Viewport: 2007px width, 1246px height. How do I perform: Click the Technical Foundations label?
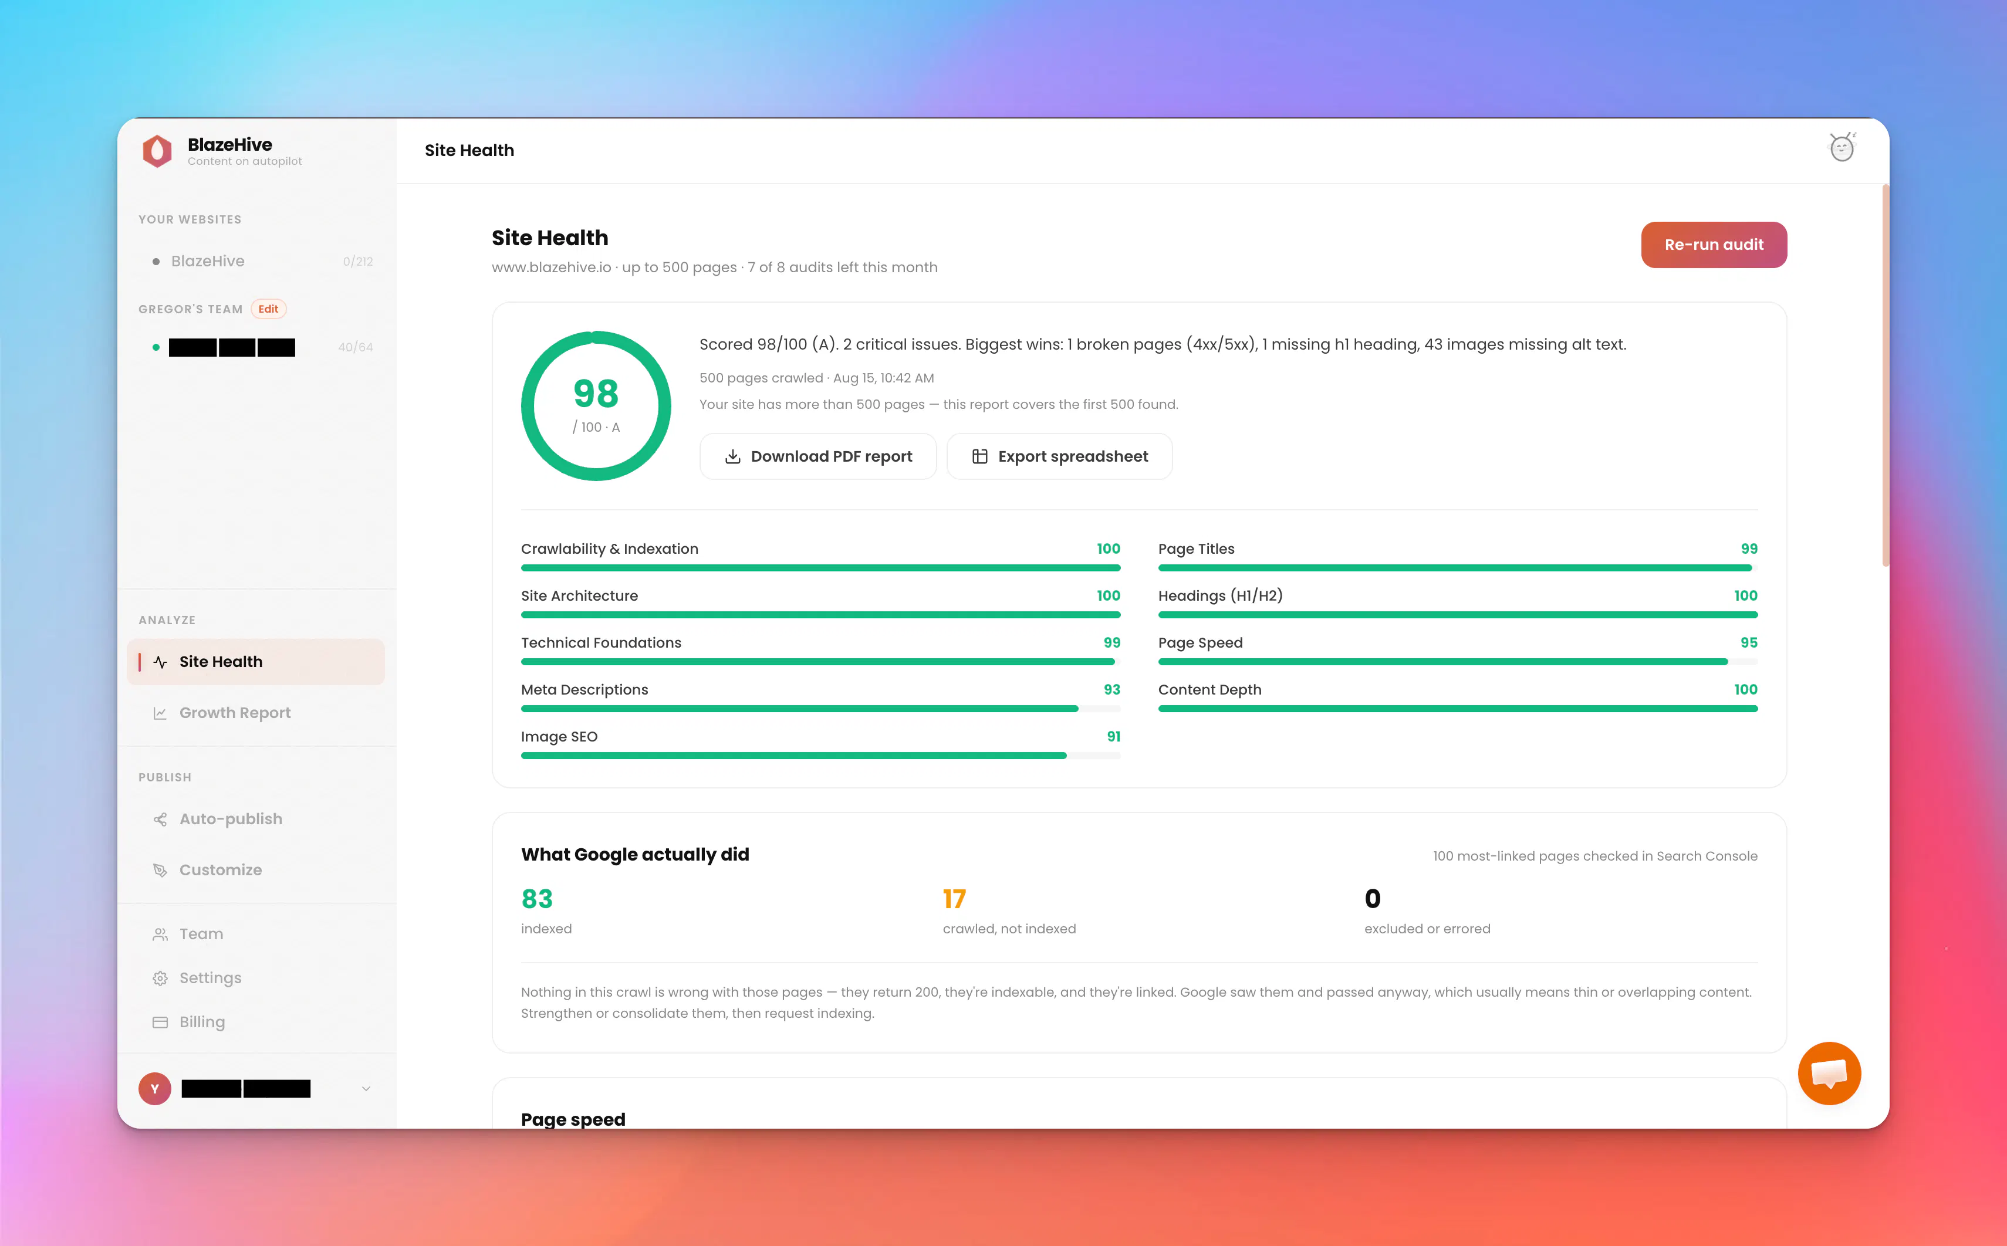click(x=601, y=643)
